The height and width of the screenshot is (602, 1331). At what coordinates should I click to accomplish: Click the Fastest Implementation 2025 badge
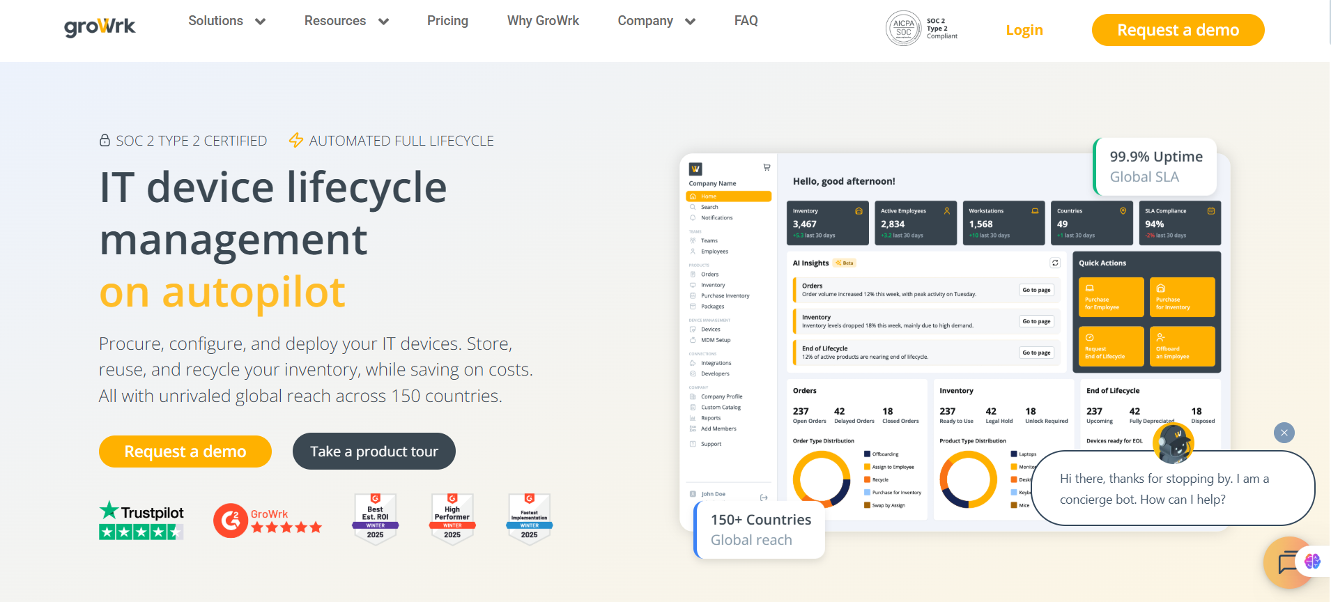point(529,518)
